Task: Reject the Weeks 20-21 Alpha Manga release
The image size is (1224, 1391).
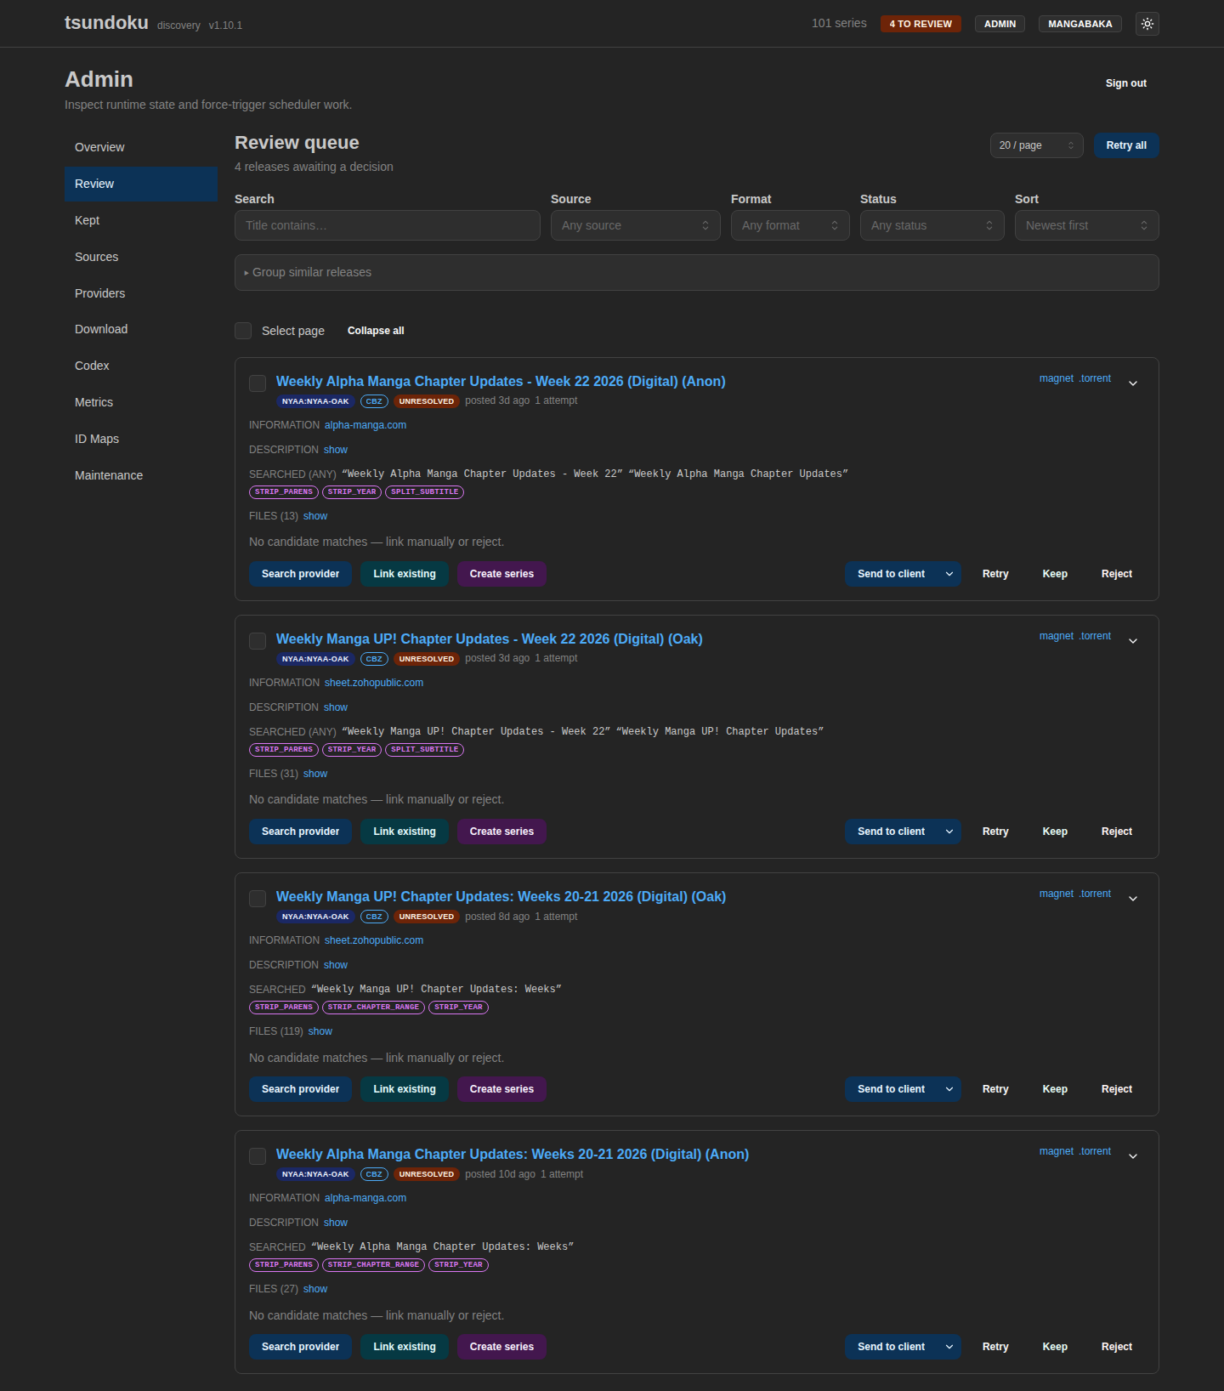Action: click(x=1117, y=1347)
